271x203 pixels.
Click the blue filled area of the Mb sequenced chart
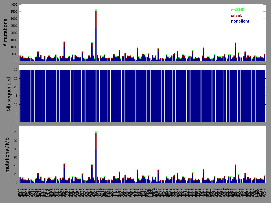click(x=141, y=96)
